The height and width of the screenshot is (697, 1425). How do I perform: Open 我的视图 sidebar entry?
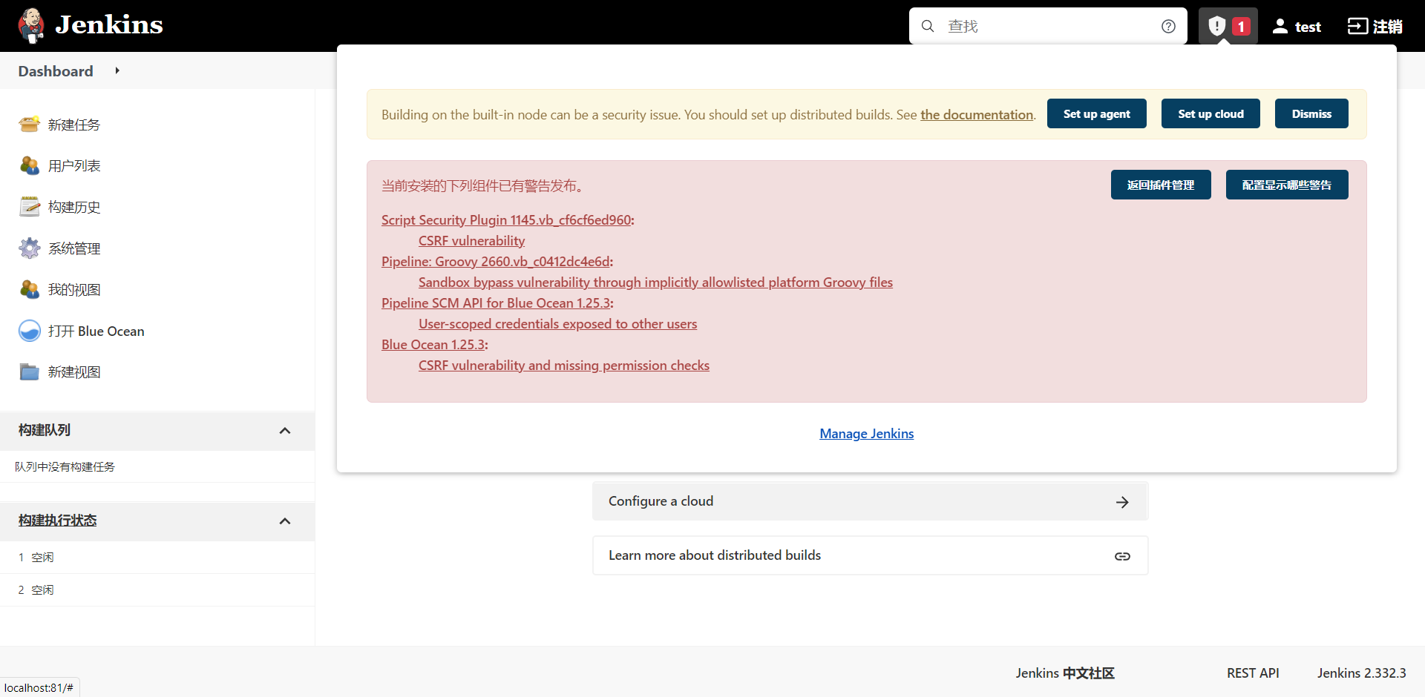(x=74, y=290)
